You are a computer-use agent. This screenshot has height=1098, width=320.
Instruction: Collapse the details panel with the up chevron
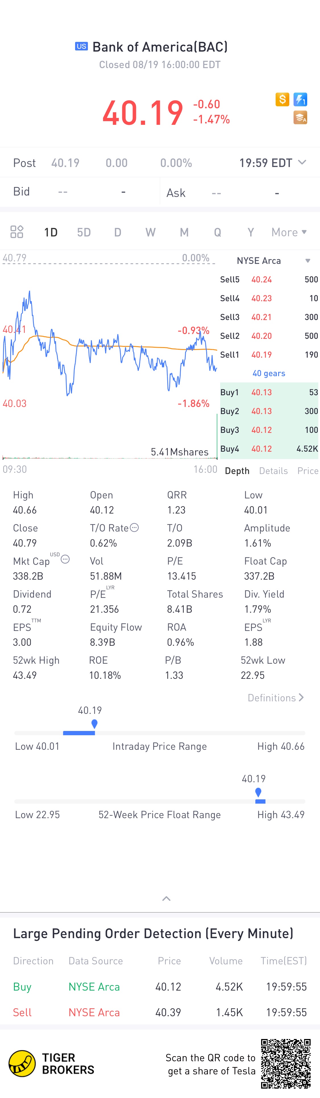coord(166,899)
